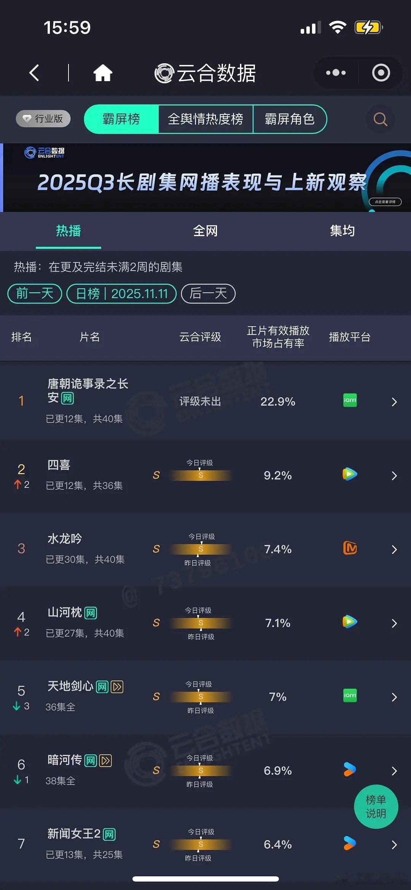Screen dimensions: 411x890
Task: Switch to the 全网 ranking view
Action: [x=205, y=231]
